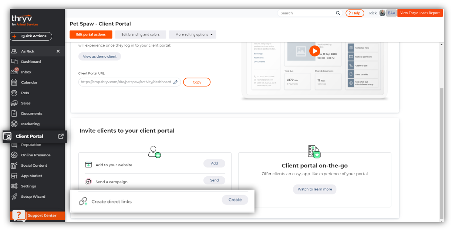Viewport: 462px width, 241px height.
Task: Open Help from the top bar
Action: (x=355, y=13)
